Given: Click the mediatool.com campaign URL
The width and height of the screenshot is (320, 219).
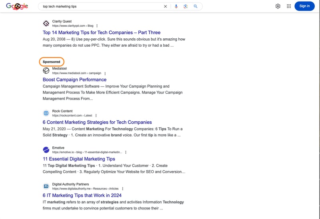Looking at the screenshot, I should 76,73.
